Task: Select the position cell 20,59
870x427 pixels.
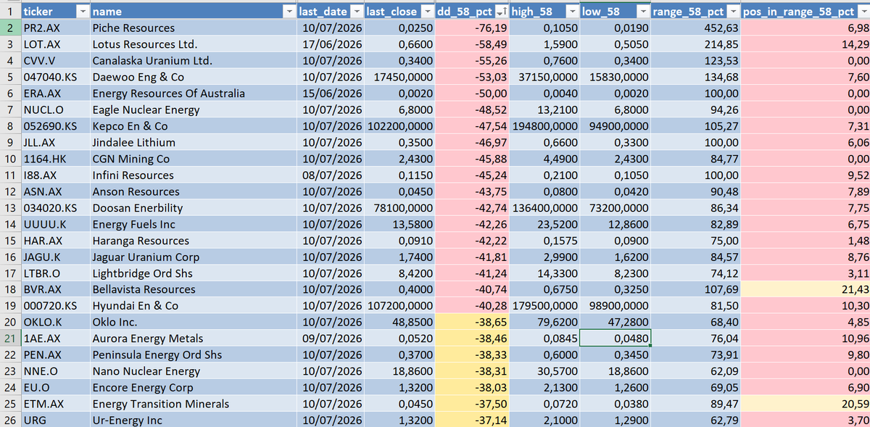Action: (x=805, y=404)
